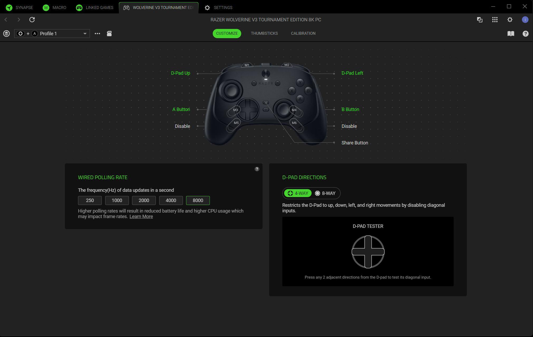
Task: Set polling rate to 1000 Hz
Action: click(x=117, y=200)
